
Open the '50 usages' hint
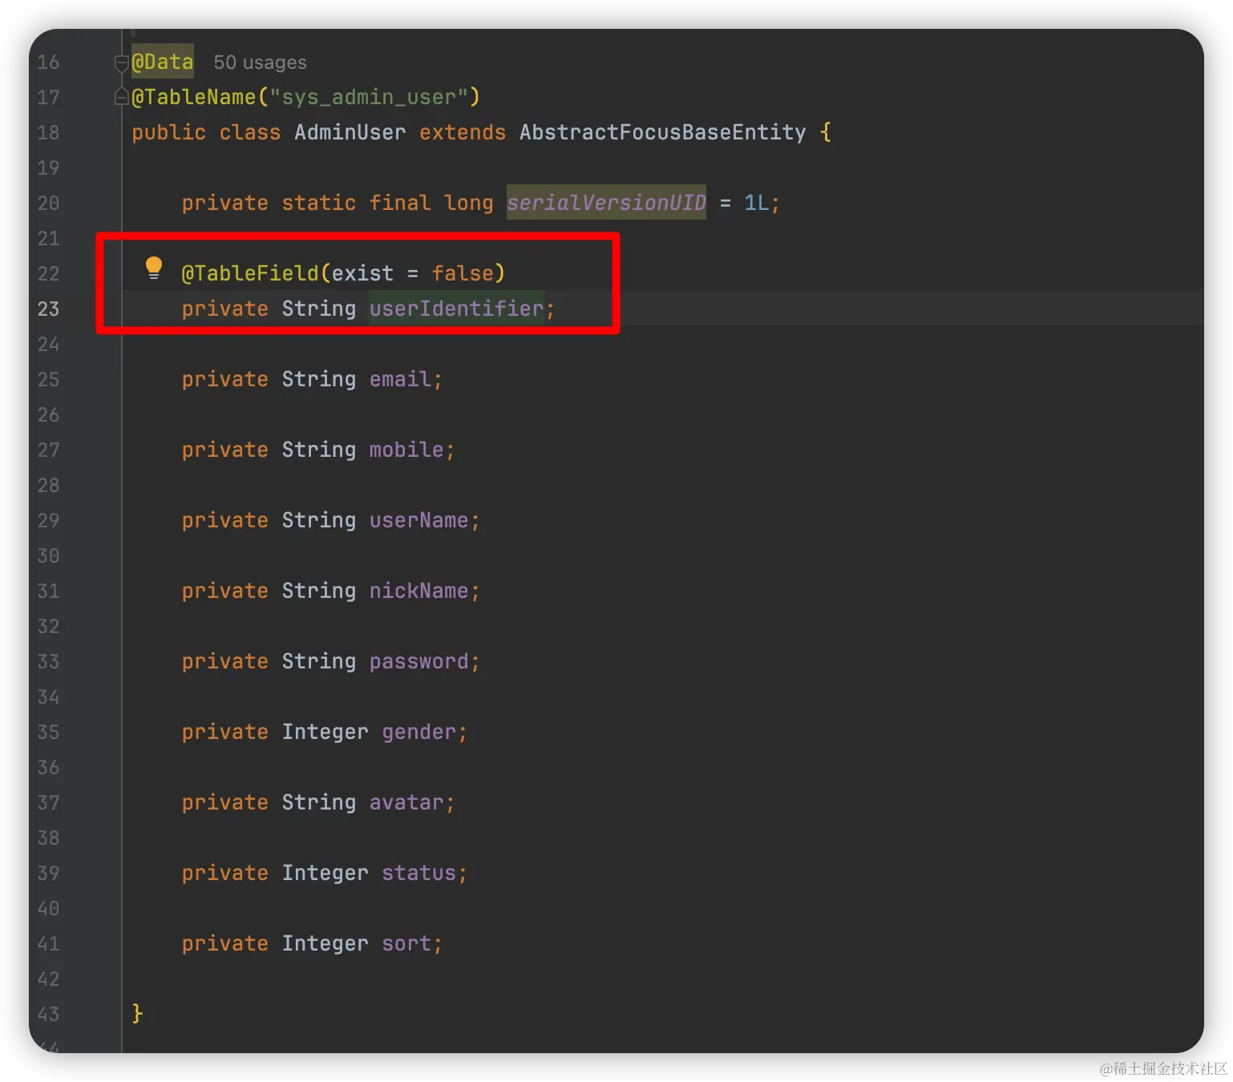click(260, 63)
